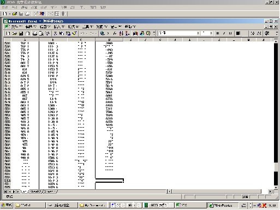
Task: Click the Paste clipboard icon
Action: coord(68,33)
